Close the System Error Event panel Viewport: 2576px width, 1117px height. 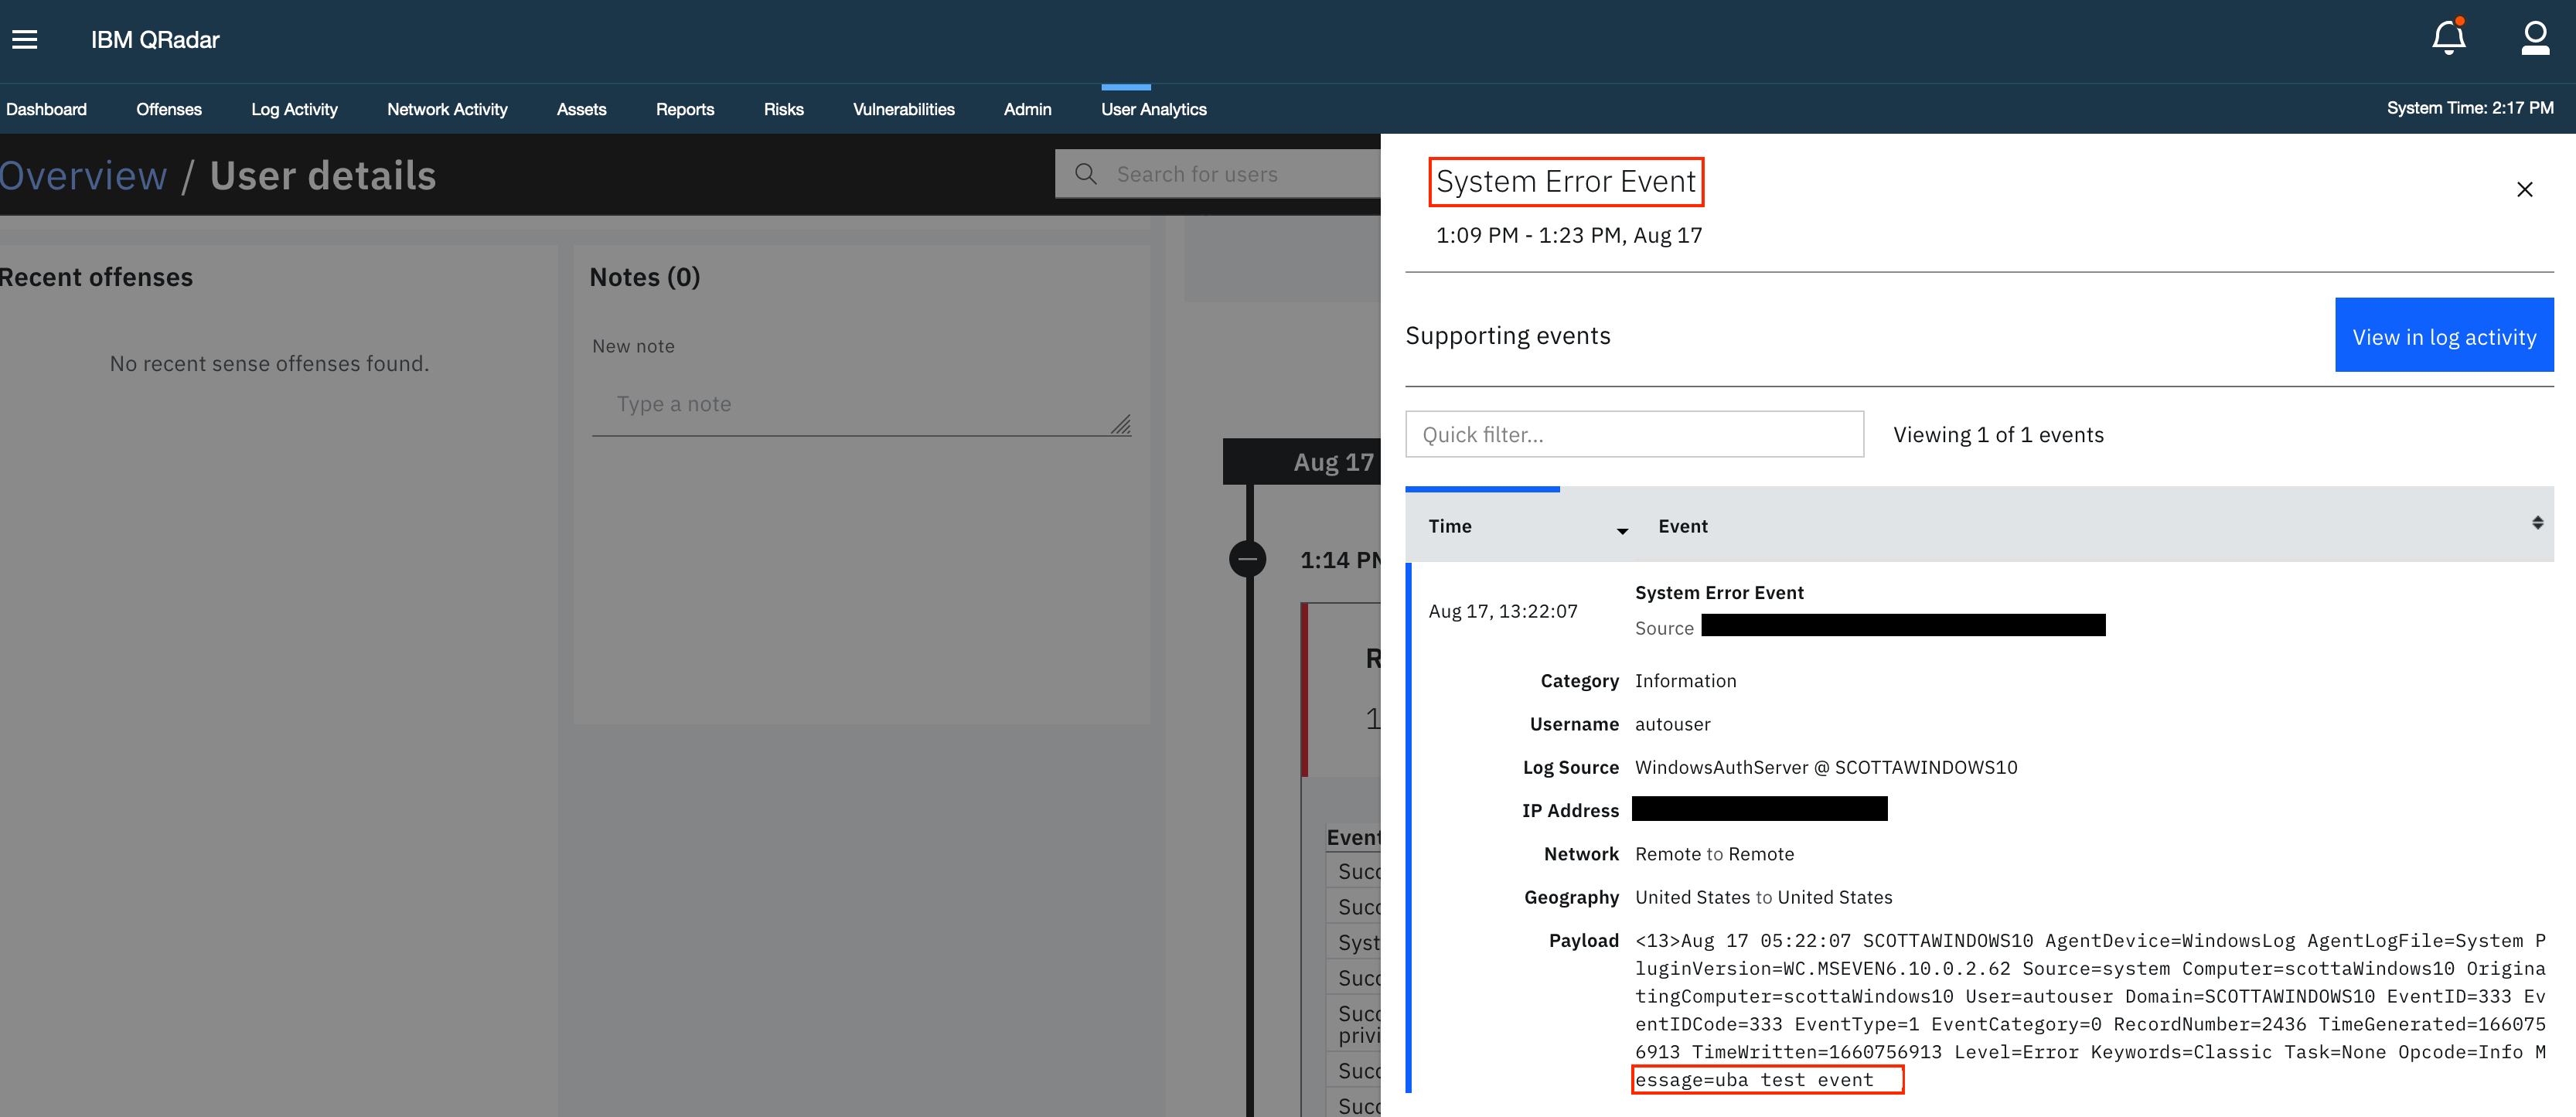[x=2524, y=189]
